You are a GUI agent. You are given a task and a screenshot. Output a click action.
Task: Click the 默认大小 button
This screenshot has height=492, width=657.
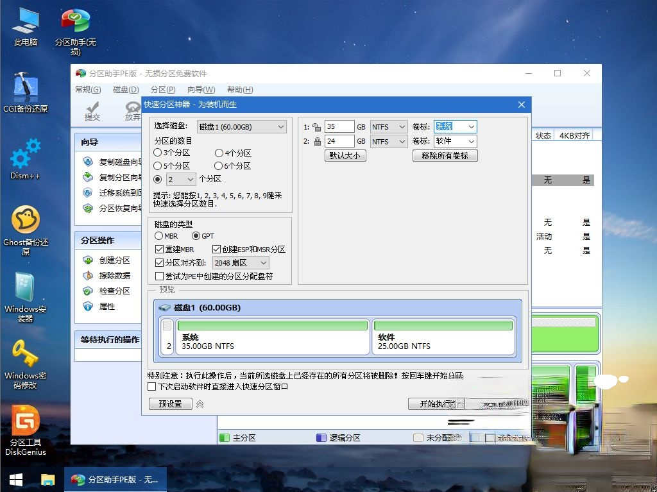pyautogui.click(x=345, y=155)
